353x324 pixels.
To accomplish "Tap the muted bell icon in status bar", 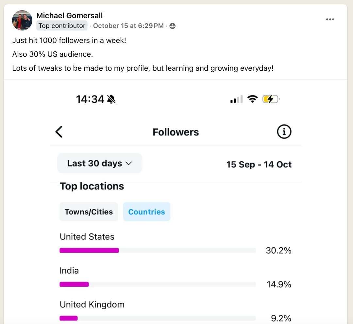I will (111, 99).
